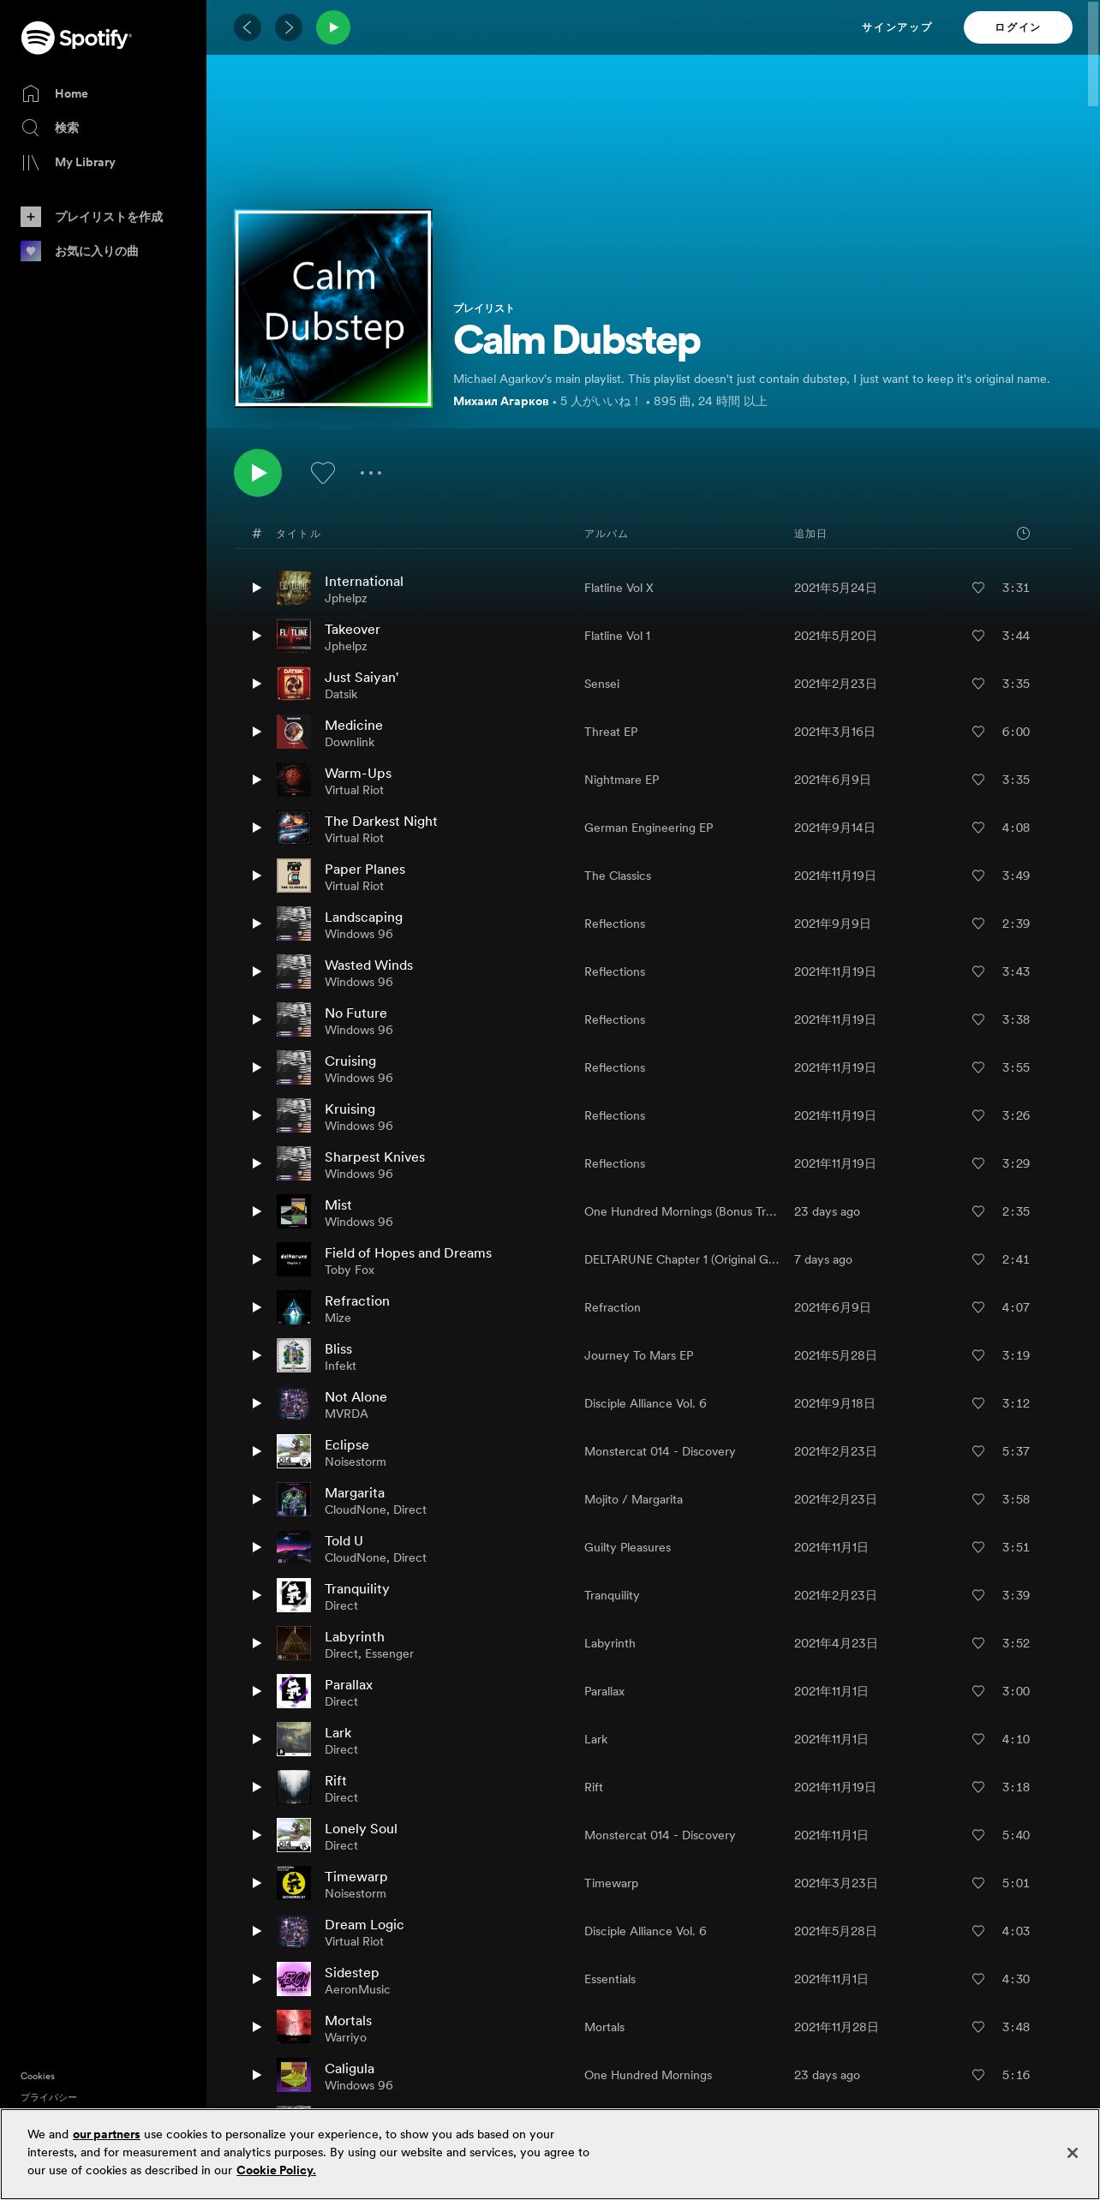Click the Cookies link in sidebar footer
The height and width of the screenshot is (2200, 1100).
38,2076
